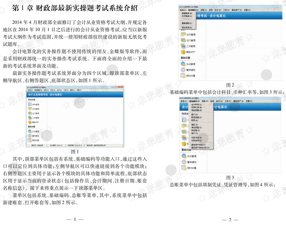The height and width of the screenshot is (231, 286).
Task: Open 总账管理 notebook icon in Figure 1
Action: coord(30,104)
